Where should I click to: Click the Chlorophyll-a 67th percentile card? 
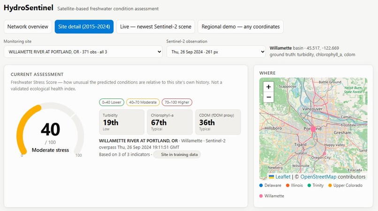tap(170, 122)
